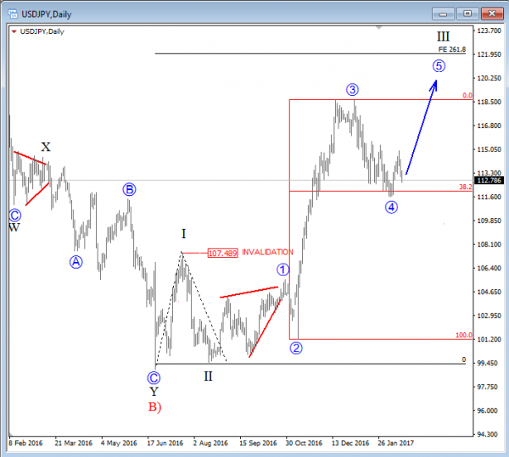Click the 100.0 Fibonacci retracement label
The width and height of the screenshot is (509, 457).
pyautogui.click(x=463, y=335)
